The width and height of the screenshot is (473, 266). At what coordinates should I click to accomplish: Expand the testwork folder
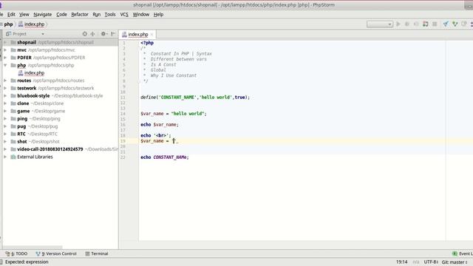[x=5, y=88]
